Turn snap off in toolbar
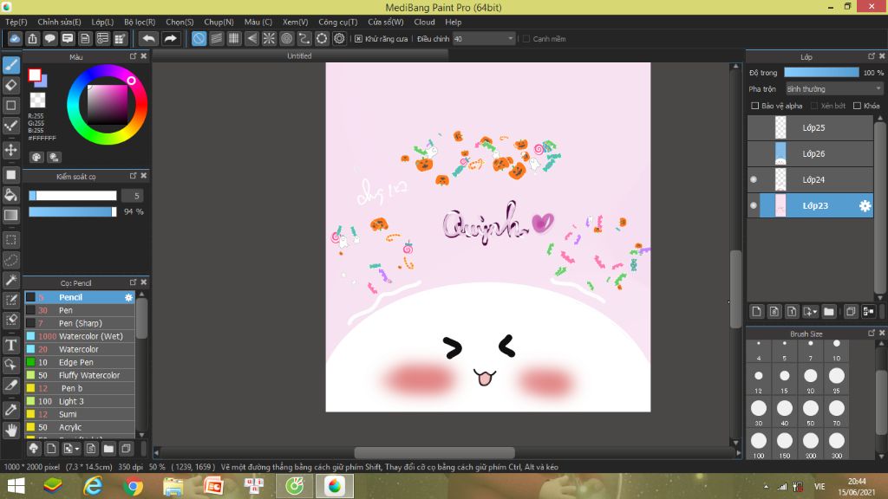Image resolution: width=888 pixels, height=499 pixels. point(199,38)
